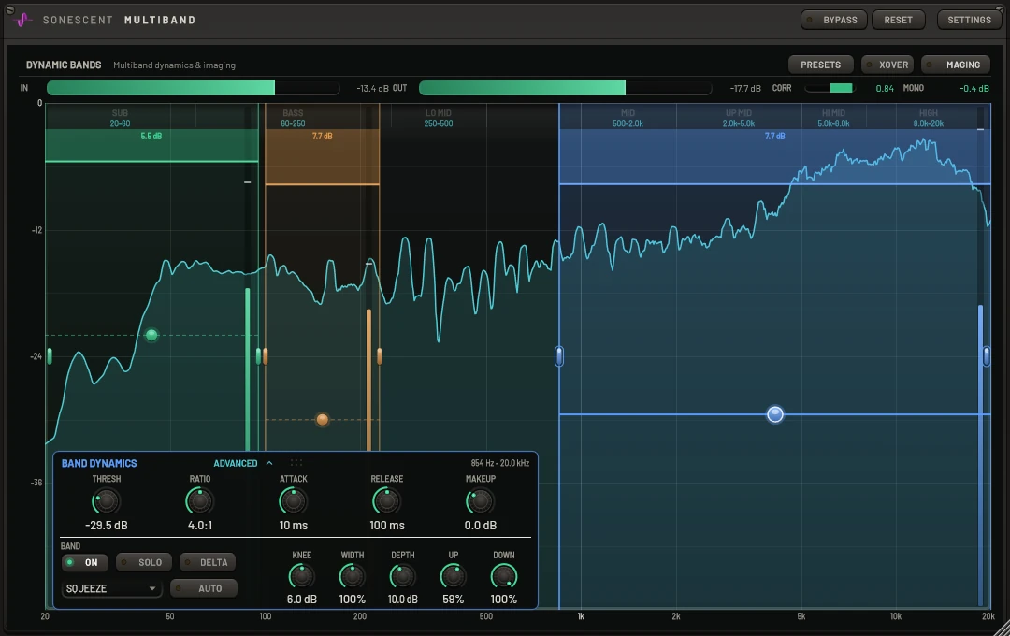
Task: Toggle the XOVER view
Action: click(x=887, y=65)
